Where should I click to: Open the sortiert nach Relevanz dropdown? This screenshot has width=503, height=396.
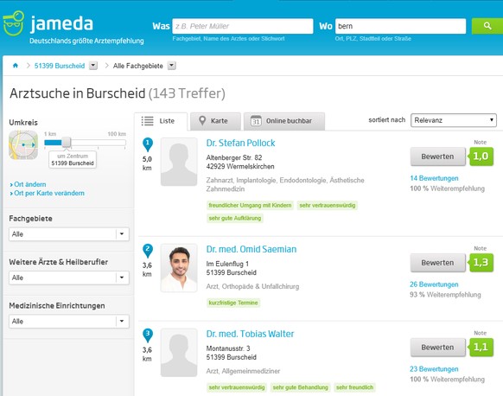pyautogui.click(x=454, y=120)
